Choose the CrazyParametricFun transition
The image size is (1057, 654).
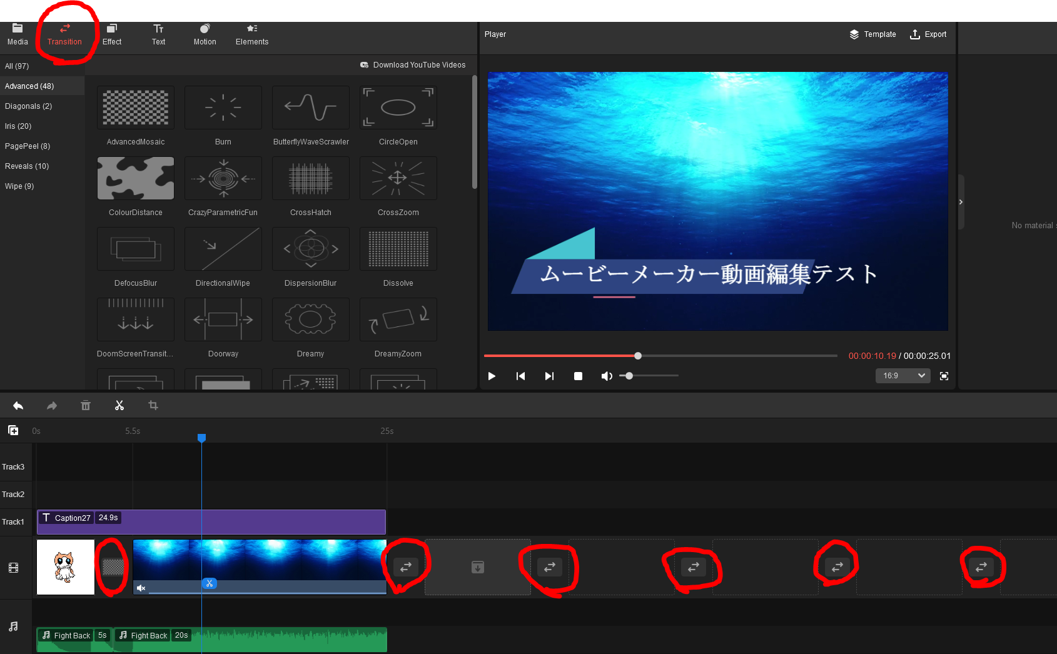coord(223,178)
